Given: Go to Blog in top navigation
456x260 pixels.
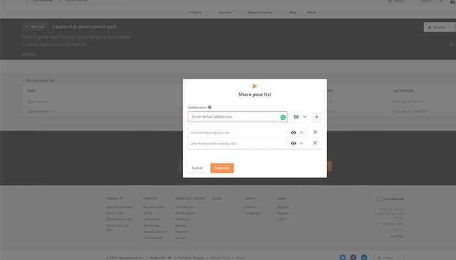Looking at the screenshot, I should pyautogui.click(x=292, y=12).
